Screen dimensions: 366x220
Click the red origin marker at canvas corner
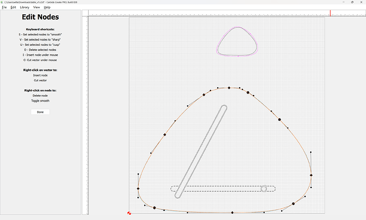pyautogui.click(x=129, y=213)
